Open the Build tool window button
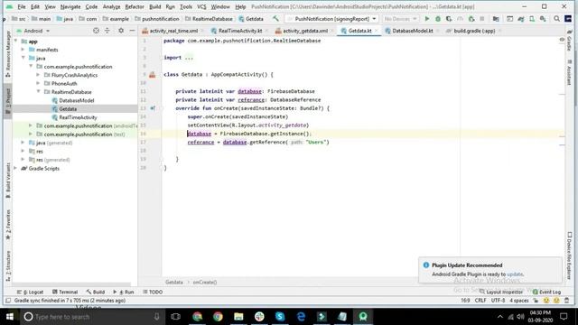The width and height of the screenshot is (578, 325). [96, 292]
